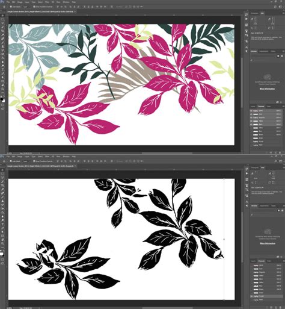Hide Black channel in top window
This screenshot has width=285, height=309.
[251, 125]
